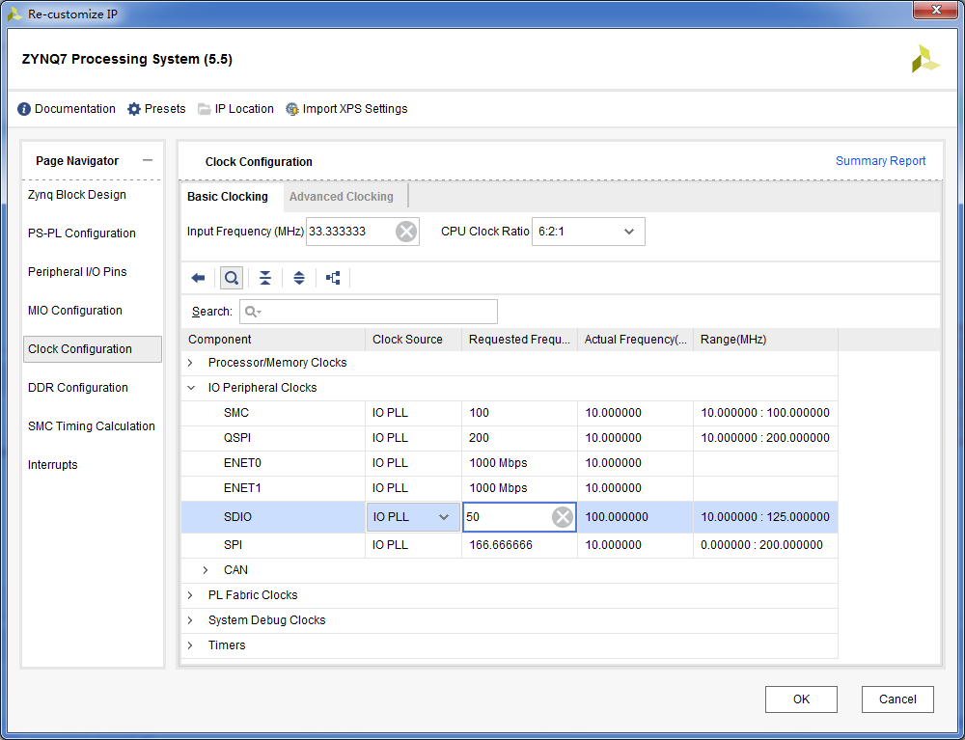
Task: Select Clock Configuration page
Action: (x=93, y=349)
